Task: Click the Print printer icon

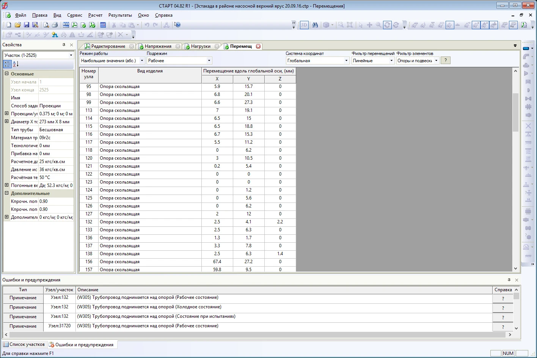Action: 55,25
